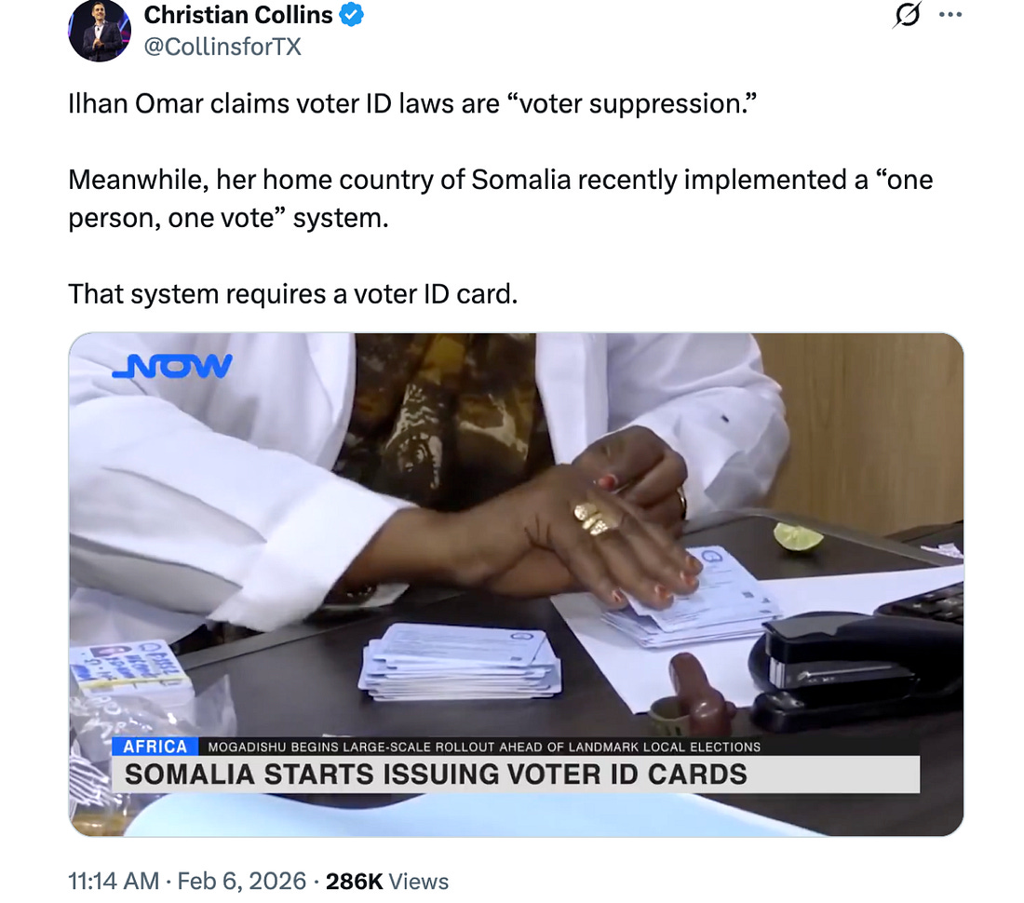Click the lime wedge on the desk in the video
The height and width of the screenshot is (903, 1024).
point(798,537)
